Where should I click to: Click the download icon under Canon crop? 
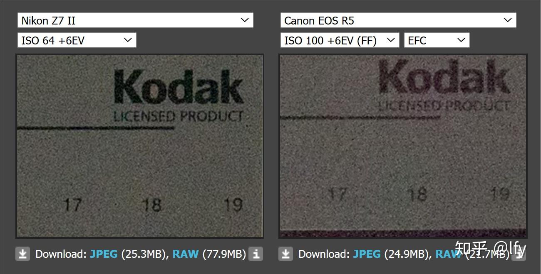[285, 254]
